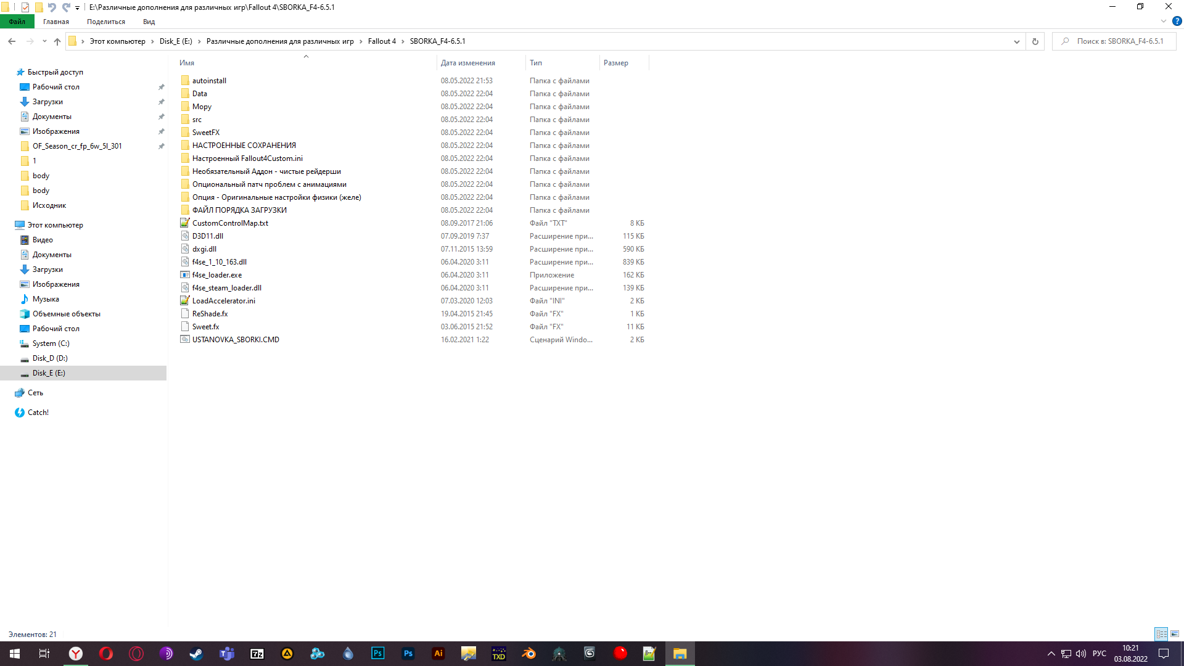Open the Вид ribbon tab
This screenshot has width=1184, height=666.
pyautogui.click(x=149, y=22)
